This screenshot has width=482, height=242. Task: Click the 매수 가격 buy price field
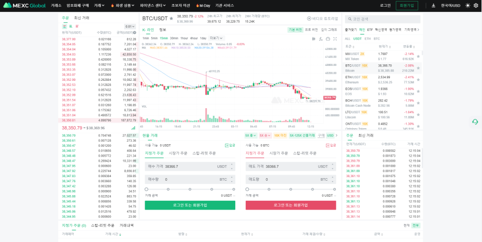[x=190, y=166]
